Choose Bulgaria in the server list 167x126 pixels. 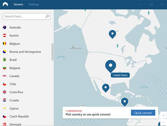[x=15, y=68]
